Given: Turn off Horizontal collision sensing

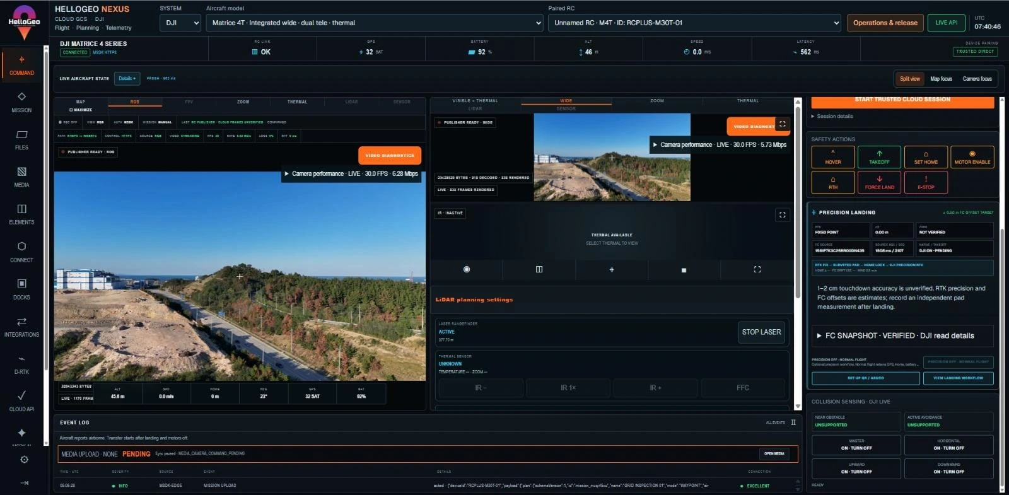Looking at the screenshot, I should [x=949, y=445].
